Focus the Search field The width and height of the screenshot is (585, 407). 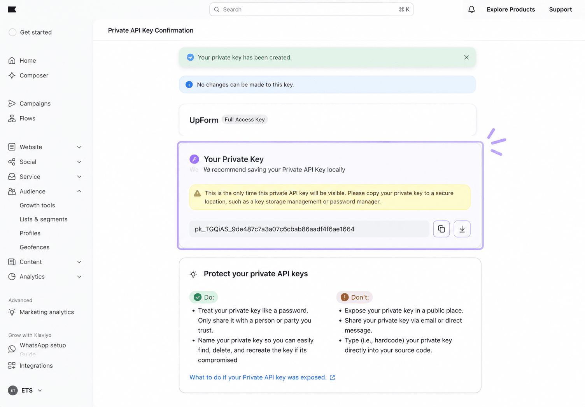pyautogui.click(x=311, y=9)
